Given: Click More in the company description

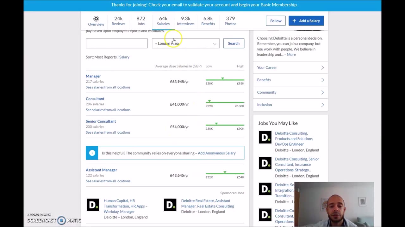Looking at the screenshot, I should pos(291,55).
